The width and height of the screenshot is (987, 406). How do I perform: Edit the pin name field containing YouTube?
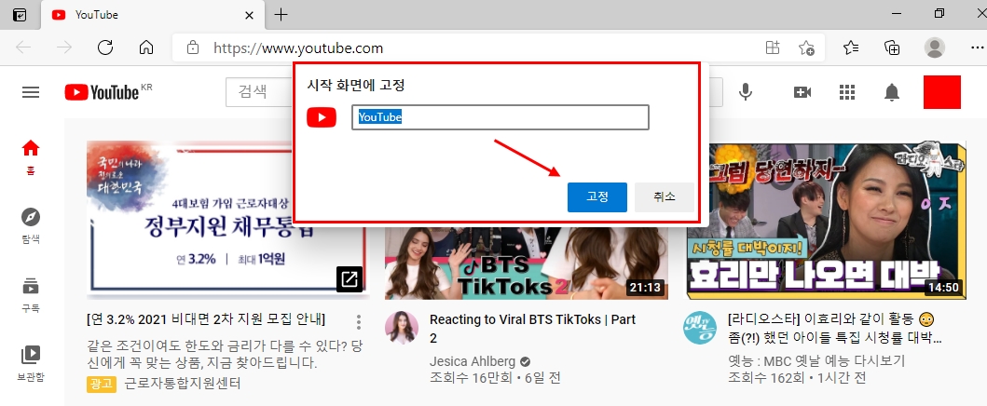tap(500, 117)
